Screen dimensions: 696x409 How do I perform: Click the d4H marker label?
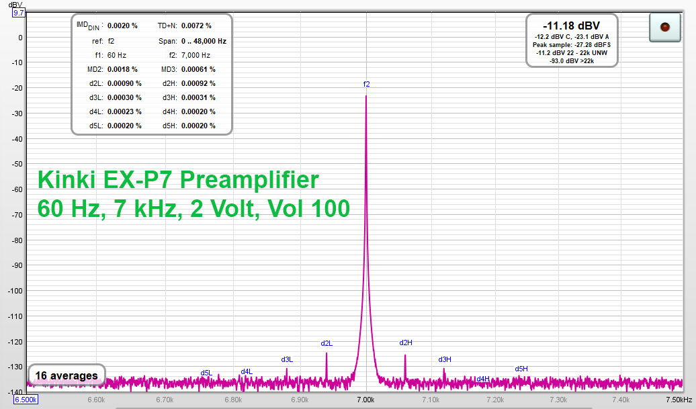[483, 379]
